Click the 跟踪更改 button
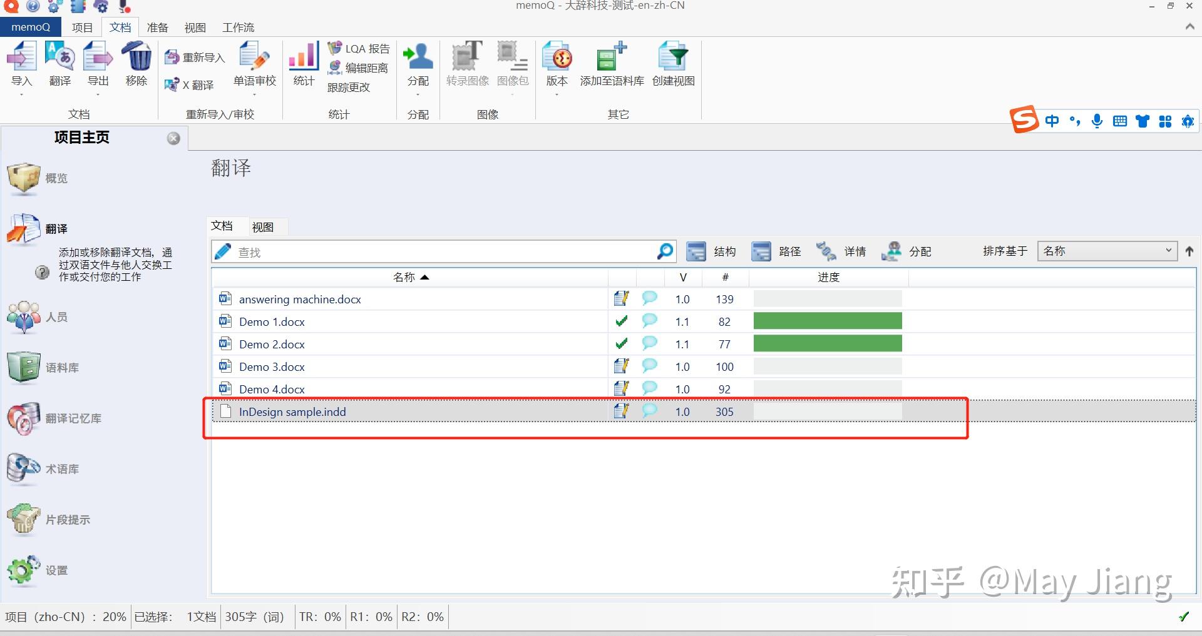The height and width of the screenshot is (636, 1202). (349, 88)
